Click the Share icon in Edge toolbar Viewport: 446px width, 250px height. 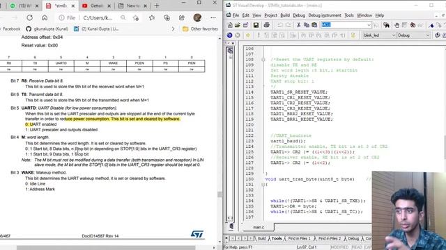pyautogui.click(x=182, y=17)
